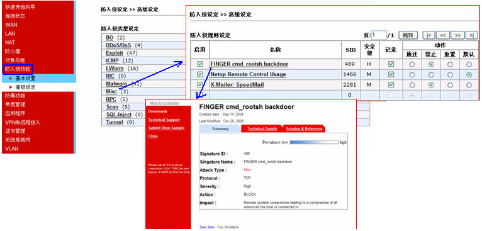
Task: Select 禁止 radio for FINGER cmd_rootsh backdoor
Action: click(431, 64)
